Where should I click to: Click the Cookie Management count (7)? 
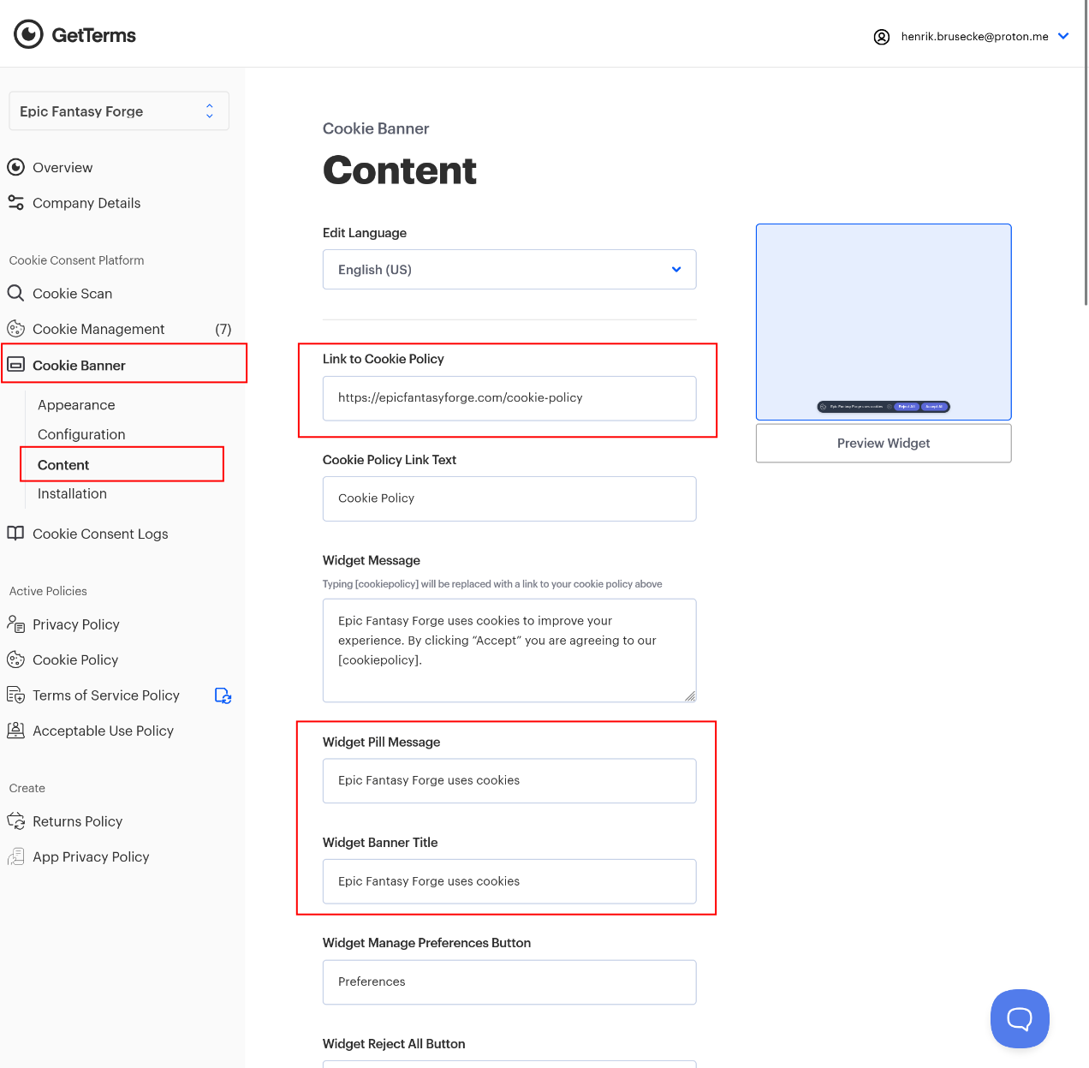[x=223, y=329]
